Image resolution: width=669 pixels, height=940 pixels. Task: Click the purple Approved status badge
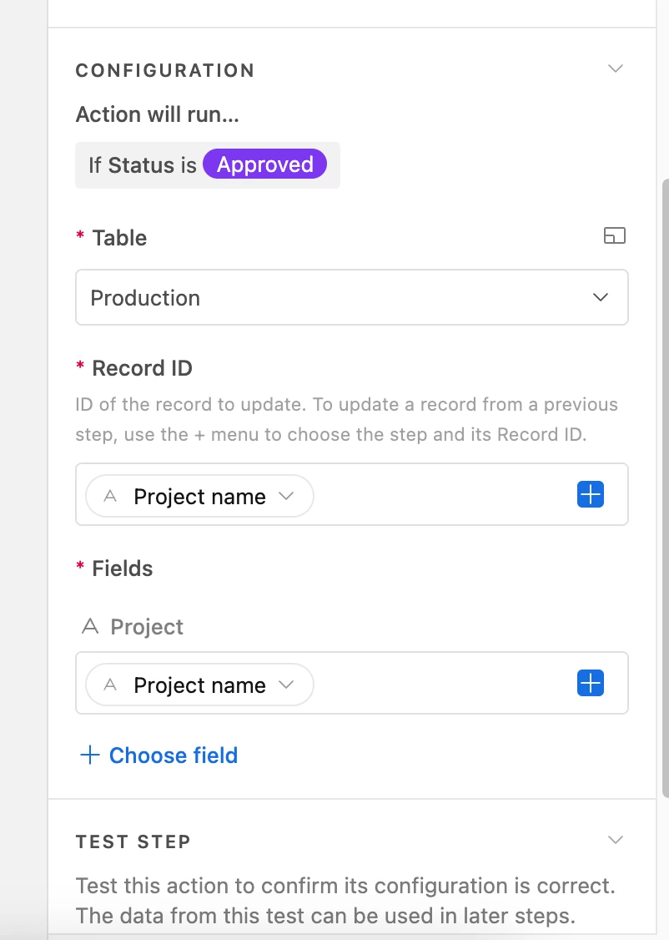265,164
